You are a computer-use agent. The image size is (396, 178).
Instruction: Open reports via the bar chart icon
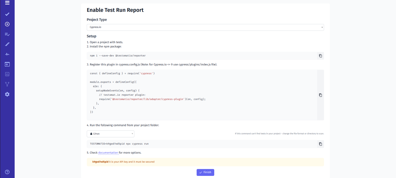(x=7, y=74)
